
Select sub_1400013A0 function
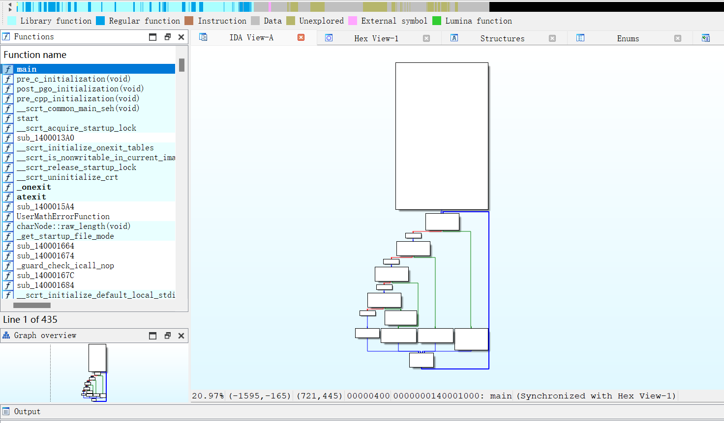(x=89, y=138)
